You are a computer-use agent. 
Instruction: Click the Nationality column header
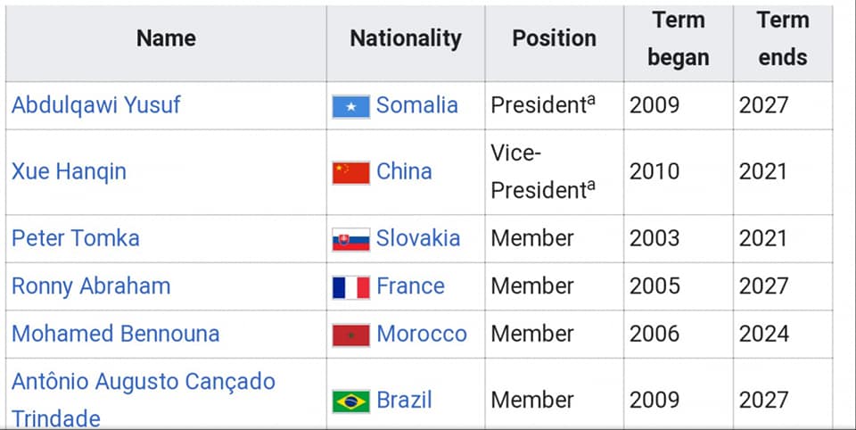point(406,38)
